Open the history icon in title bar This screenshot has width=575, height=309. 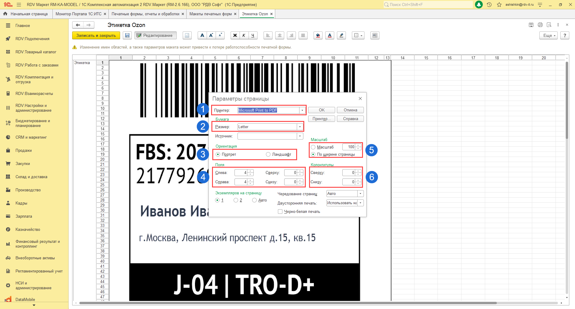(x=489, y=4)
